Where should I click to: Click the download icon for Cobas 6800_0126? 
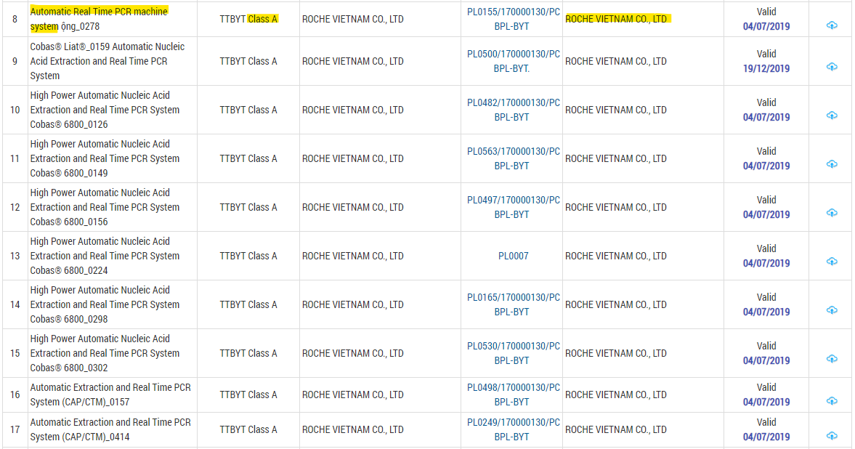click(x=832, y=116)
